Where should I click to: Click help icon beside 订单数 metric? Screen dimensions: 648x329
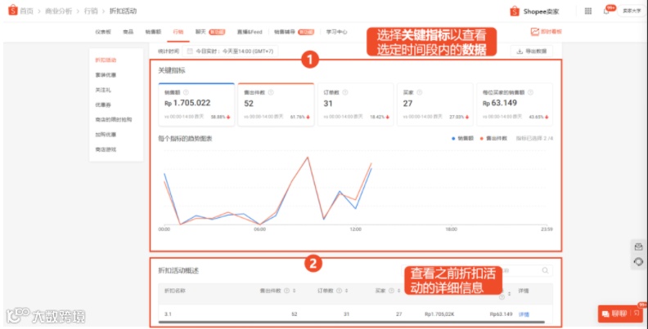point(345,93)
